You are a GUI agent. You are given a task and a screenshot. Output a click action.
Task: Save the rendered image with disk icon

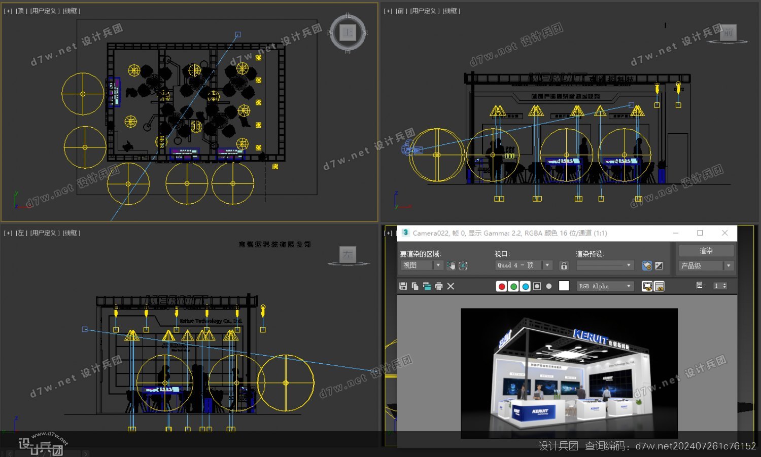[403, 286]
